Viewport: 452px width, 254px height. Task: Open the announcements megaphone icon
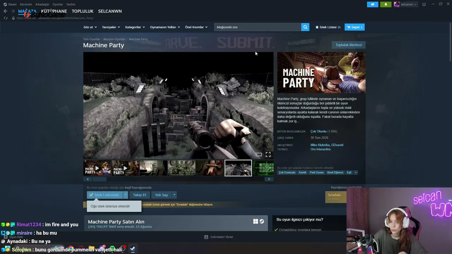373,4
